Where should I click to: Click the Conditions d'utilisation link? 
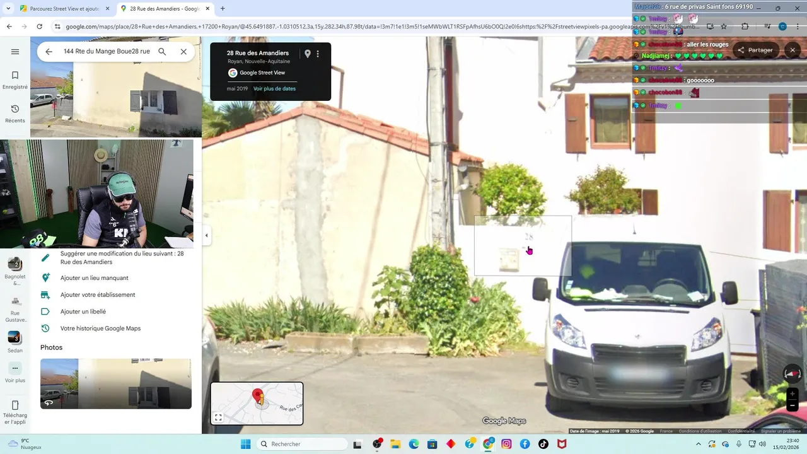click(700, 431)
